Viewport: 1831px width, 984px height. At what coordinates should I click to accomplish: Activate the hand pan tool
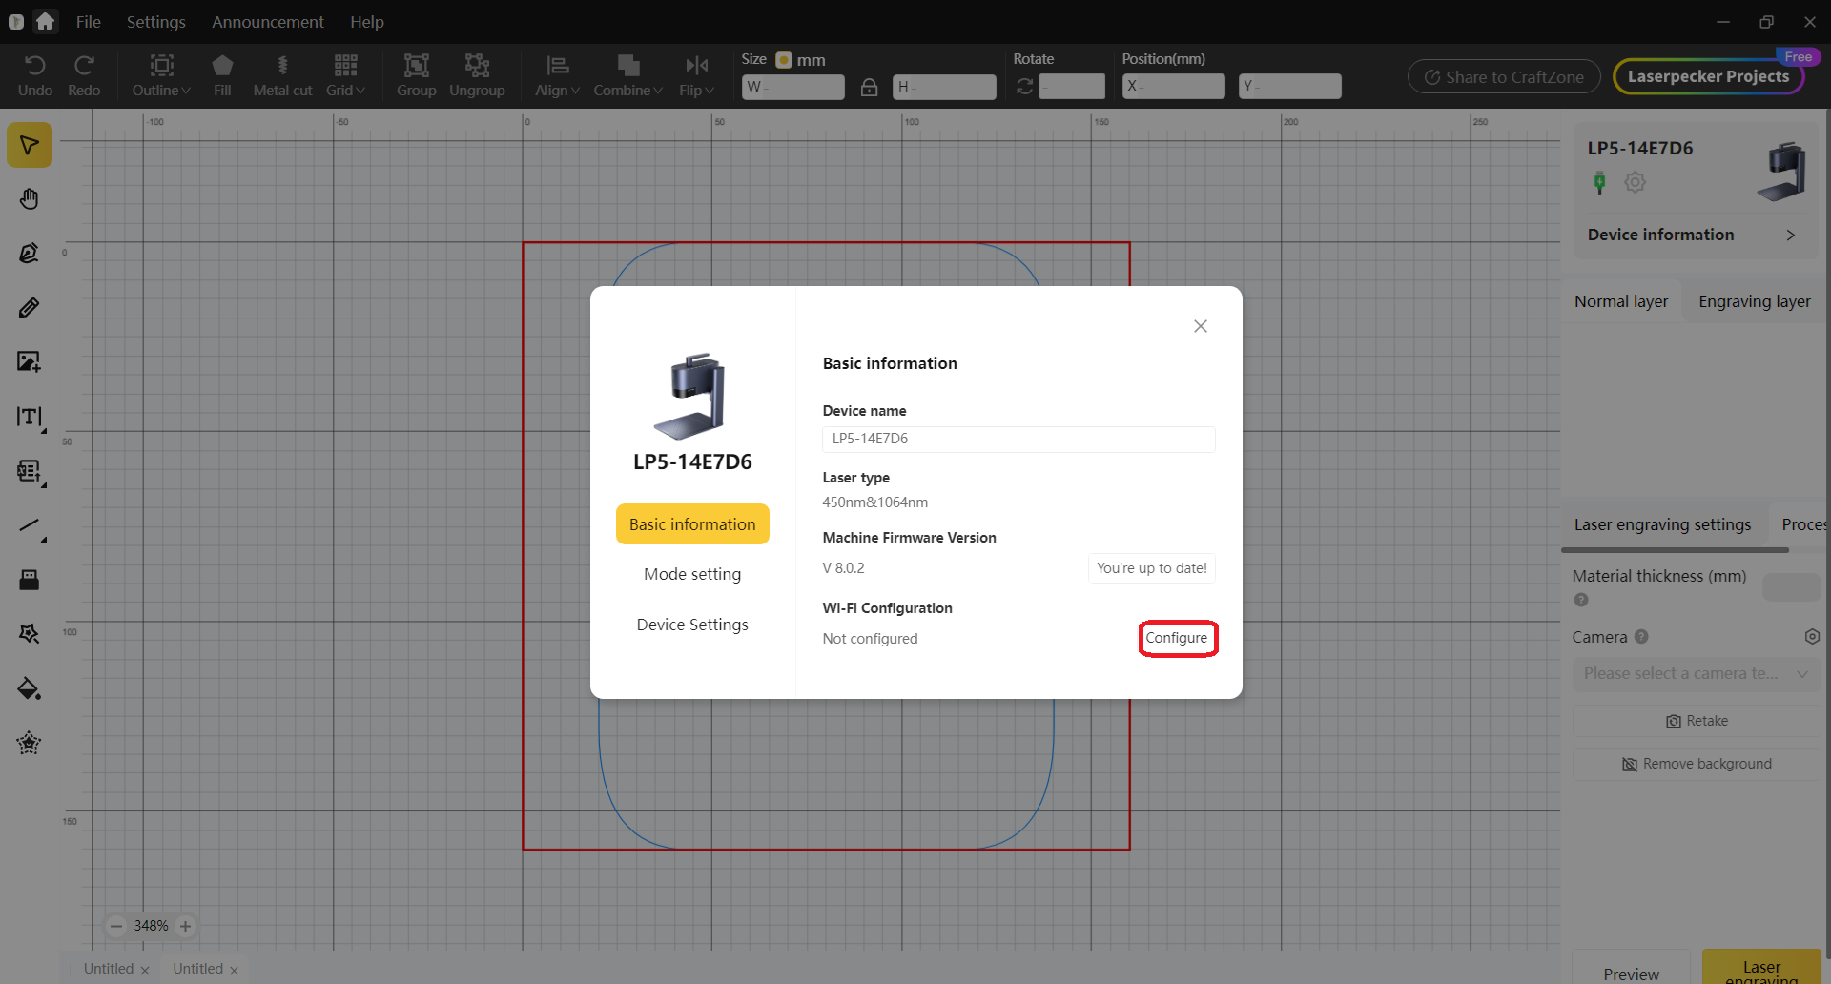[30, 199]
